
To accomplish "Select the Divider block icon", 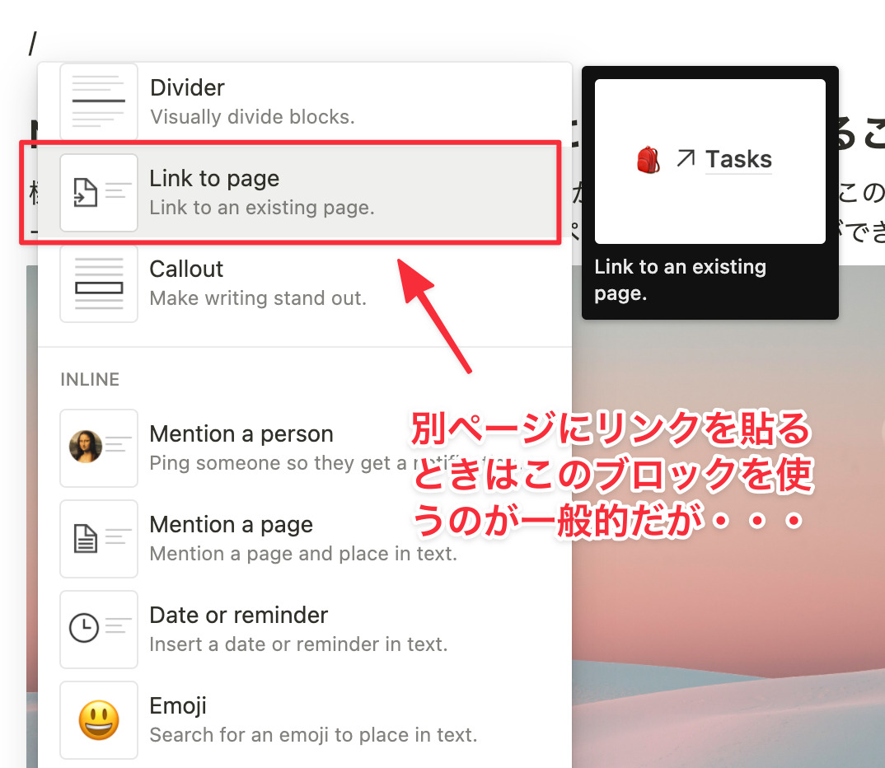I will tap(98, 101).
